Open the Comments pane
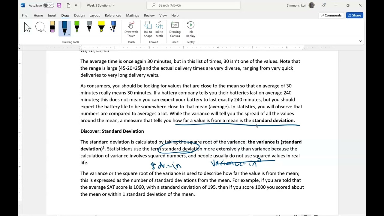This screenshot has width=384, height=216. coord(331,15)
